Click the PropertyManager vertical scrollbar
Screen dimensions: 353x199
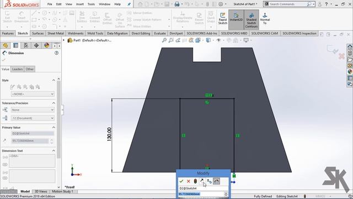[x=59, y=119]
